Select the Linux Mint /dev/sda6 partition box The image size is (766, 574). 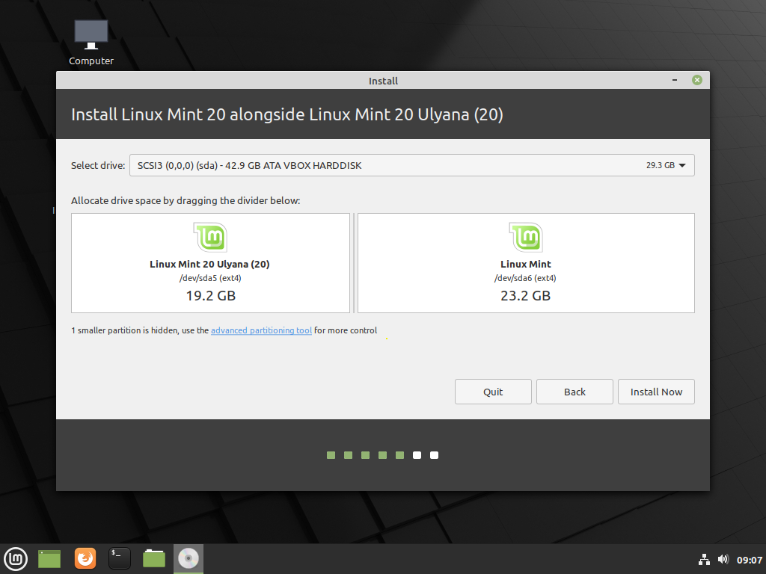(526, 263)
